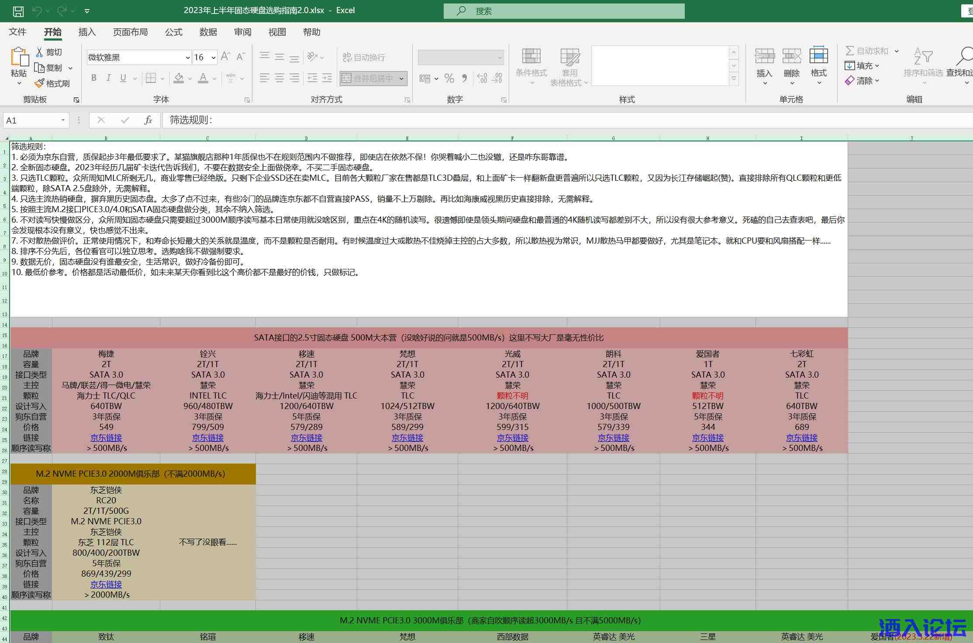The height and width of the screenshot is (643, 973).
Task: Click the Format Painter brush icon
Action: (x=40, y=83)
